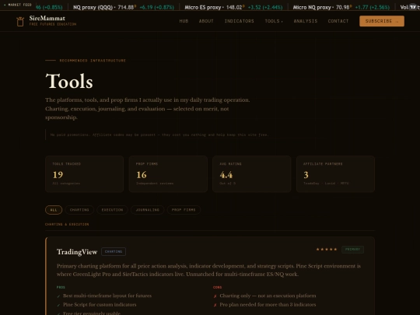
Task: Click the 'No paid promotions' disclaimer note
Action: 159,135
